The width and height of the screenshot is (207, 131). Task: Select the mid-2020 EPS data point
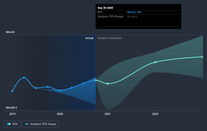pos(83,83)
